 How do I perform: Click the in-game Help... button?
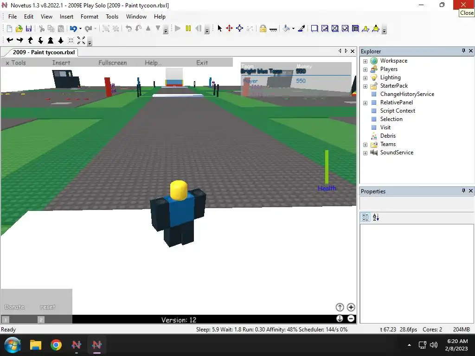pyautogui.click(x=153, y=63)
